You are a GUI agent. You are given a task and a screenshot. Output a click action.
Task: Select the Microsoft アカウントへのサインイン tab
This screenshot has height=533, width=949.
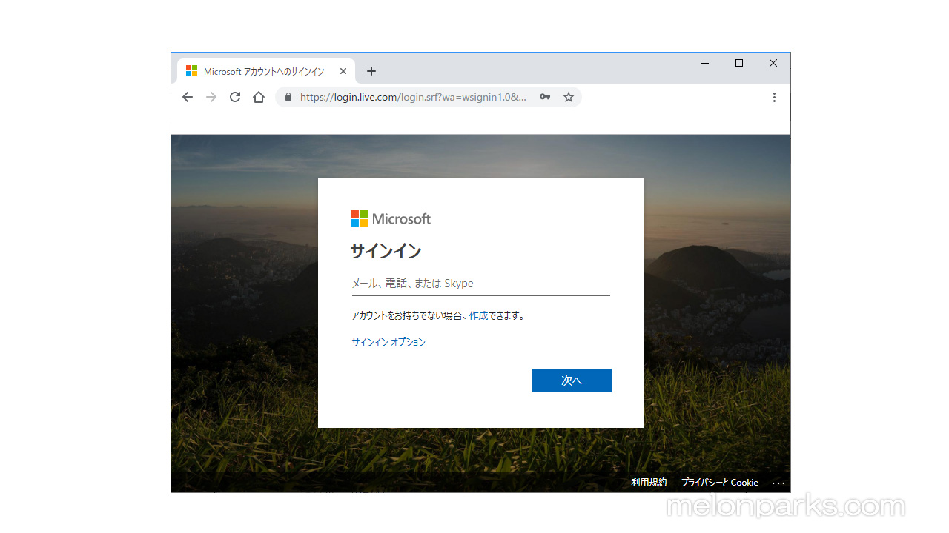click(x=266, y=71)
